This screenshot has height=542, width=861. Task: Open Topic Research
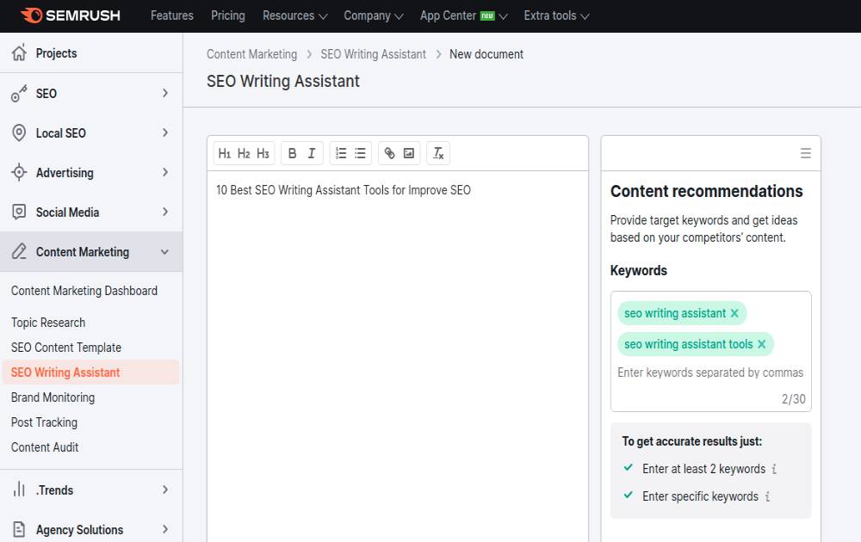48,323
